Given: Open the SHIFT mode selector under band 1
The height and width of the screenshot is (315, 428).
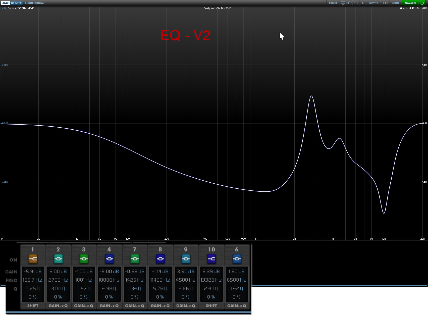Looking at the screenshot, I should click(33, 306).
